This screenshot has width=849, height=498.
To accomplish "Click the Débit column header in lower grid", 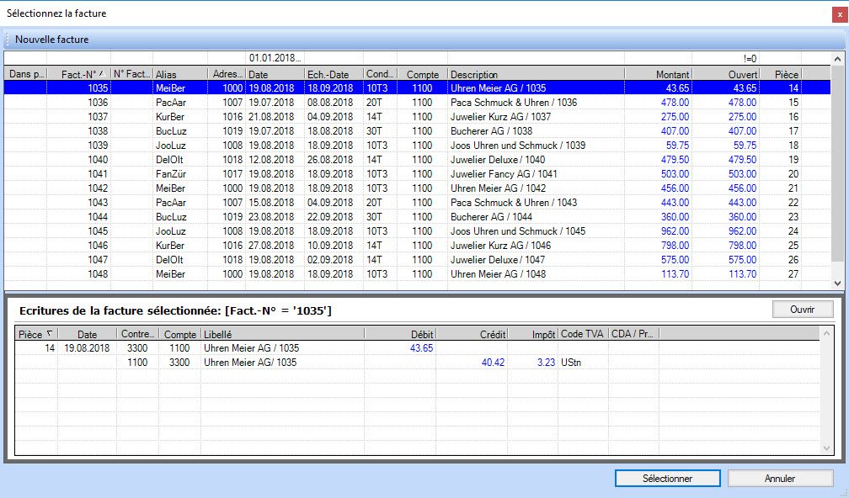I will click(401, 334).
